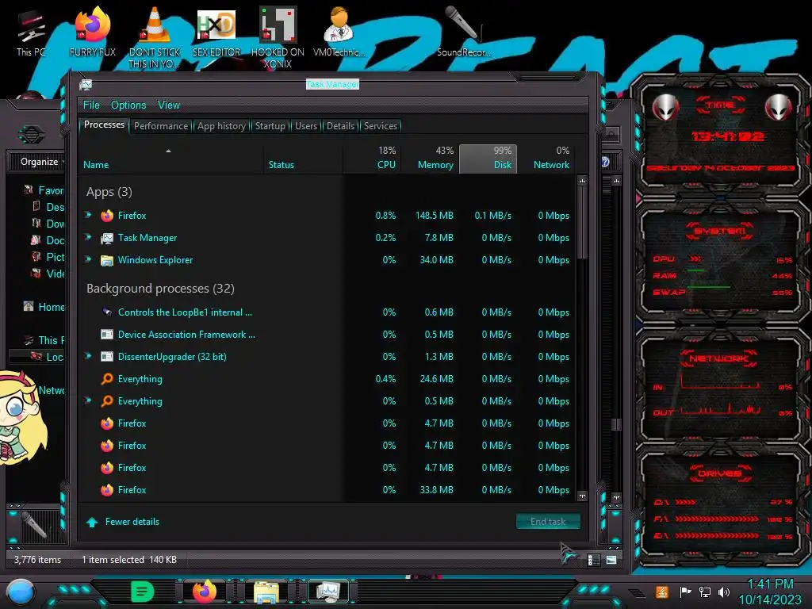The image size is (812, 609).
Task: Click the process list scroll down arrow
Action: 583,496
